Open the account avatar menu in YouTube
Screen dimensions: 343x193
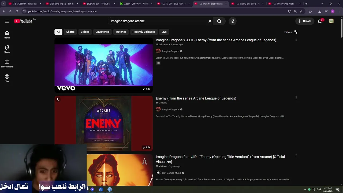[x=331, y=21]
